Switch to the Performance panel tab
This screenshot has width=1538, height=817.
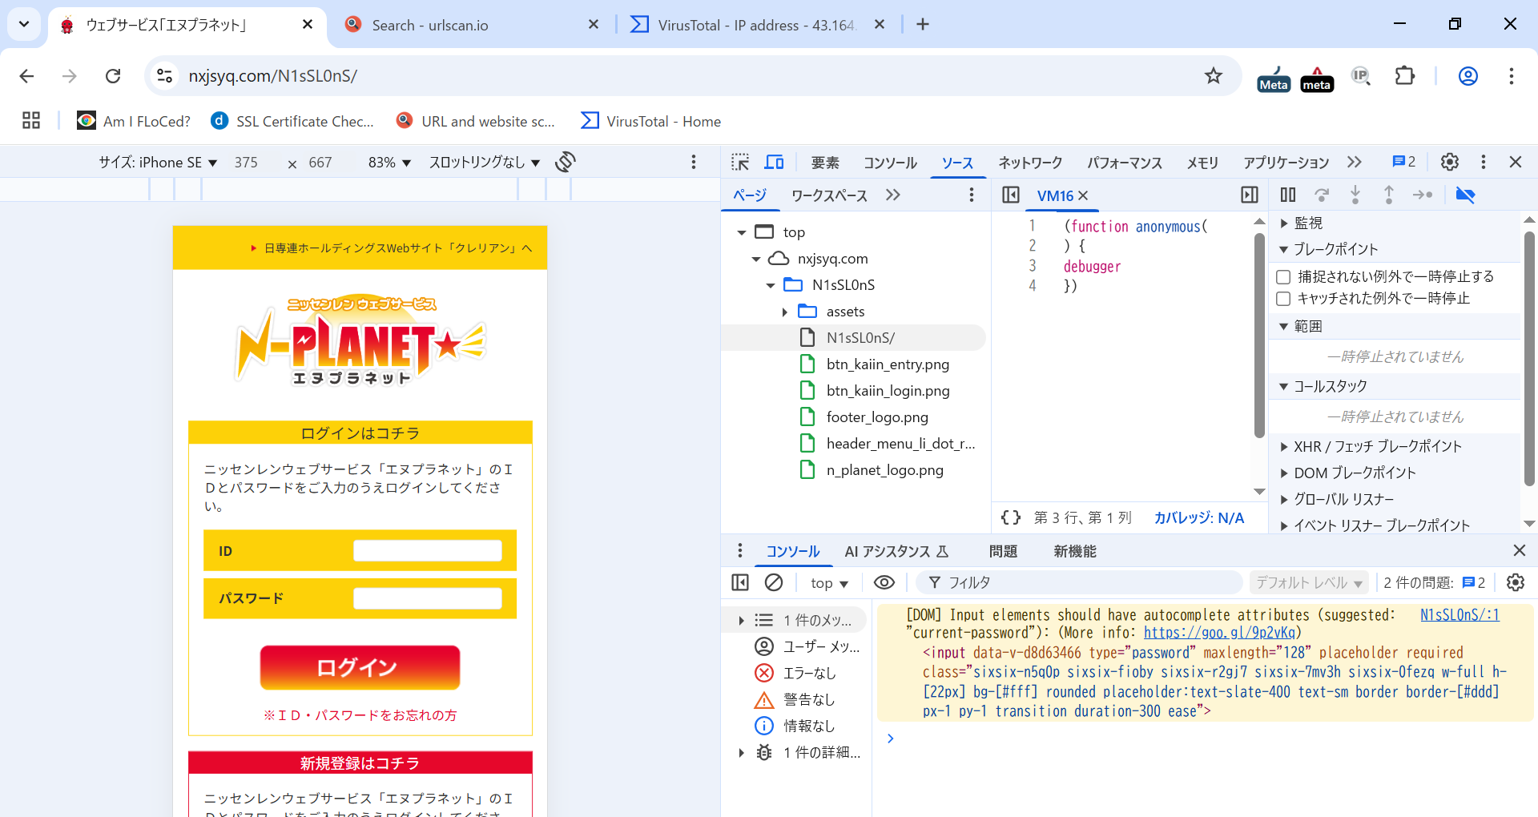1125,163
